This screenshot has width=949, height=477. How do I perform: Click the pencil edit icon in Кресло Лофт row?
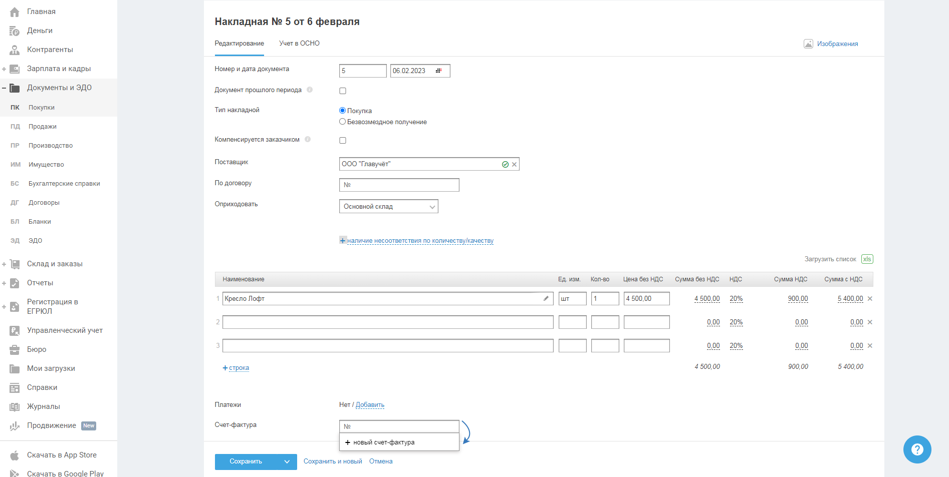(x=546, y=298)
